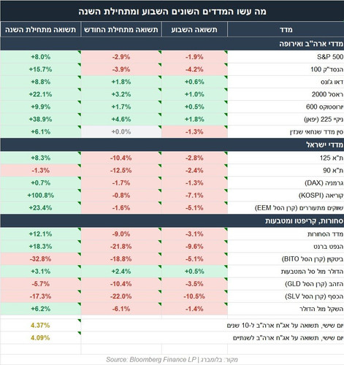
Task: Click the 2-year US bond yield 4.09%
Action: coord(40,338)
